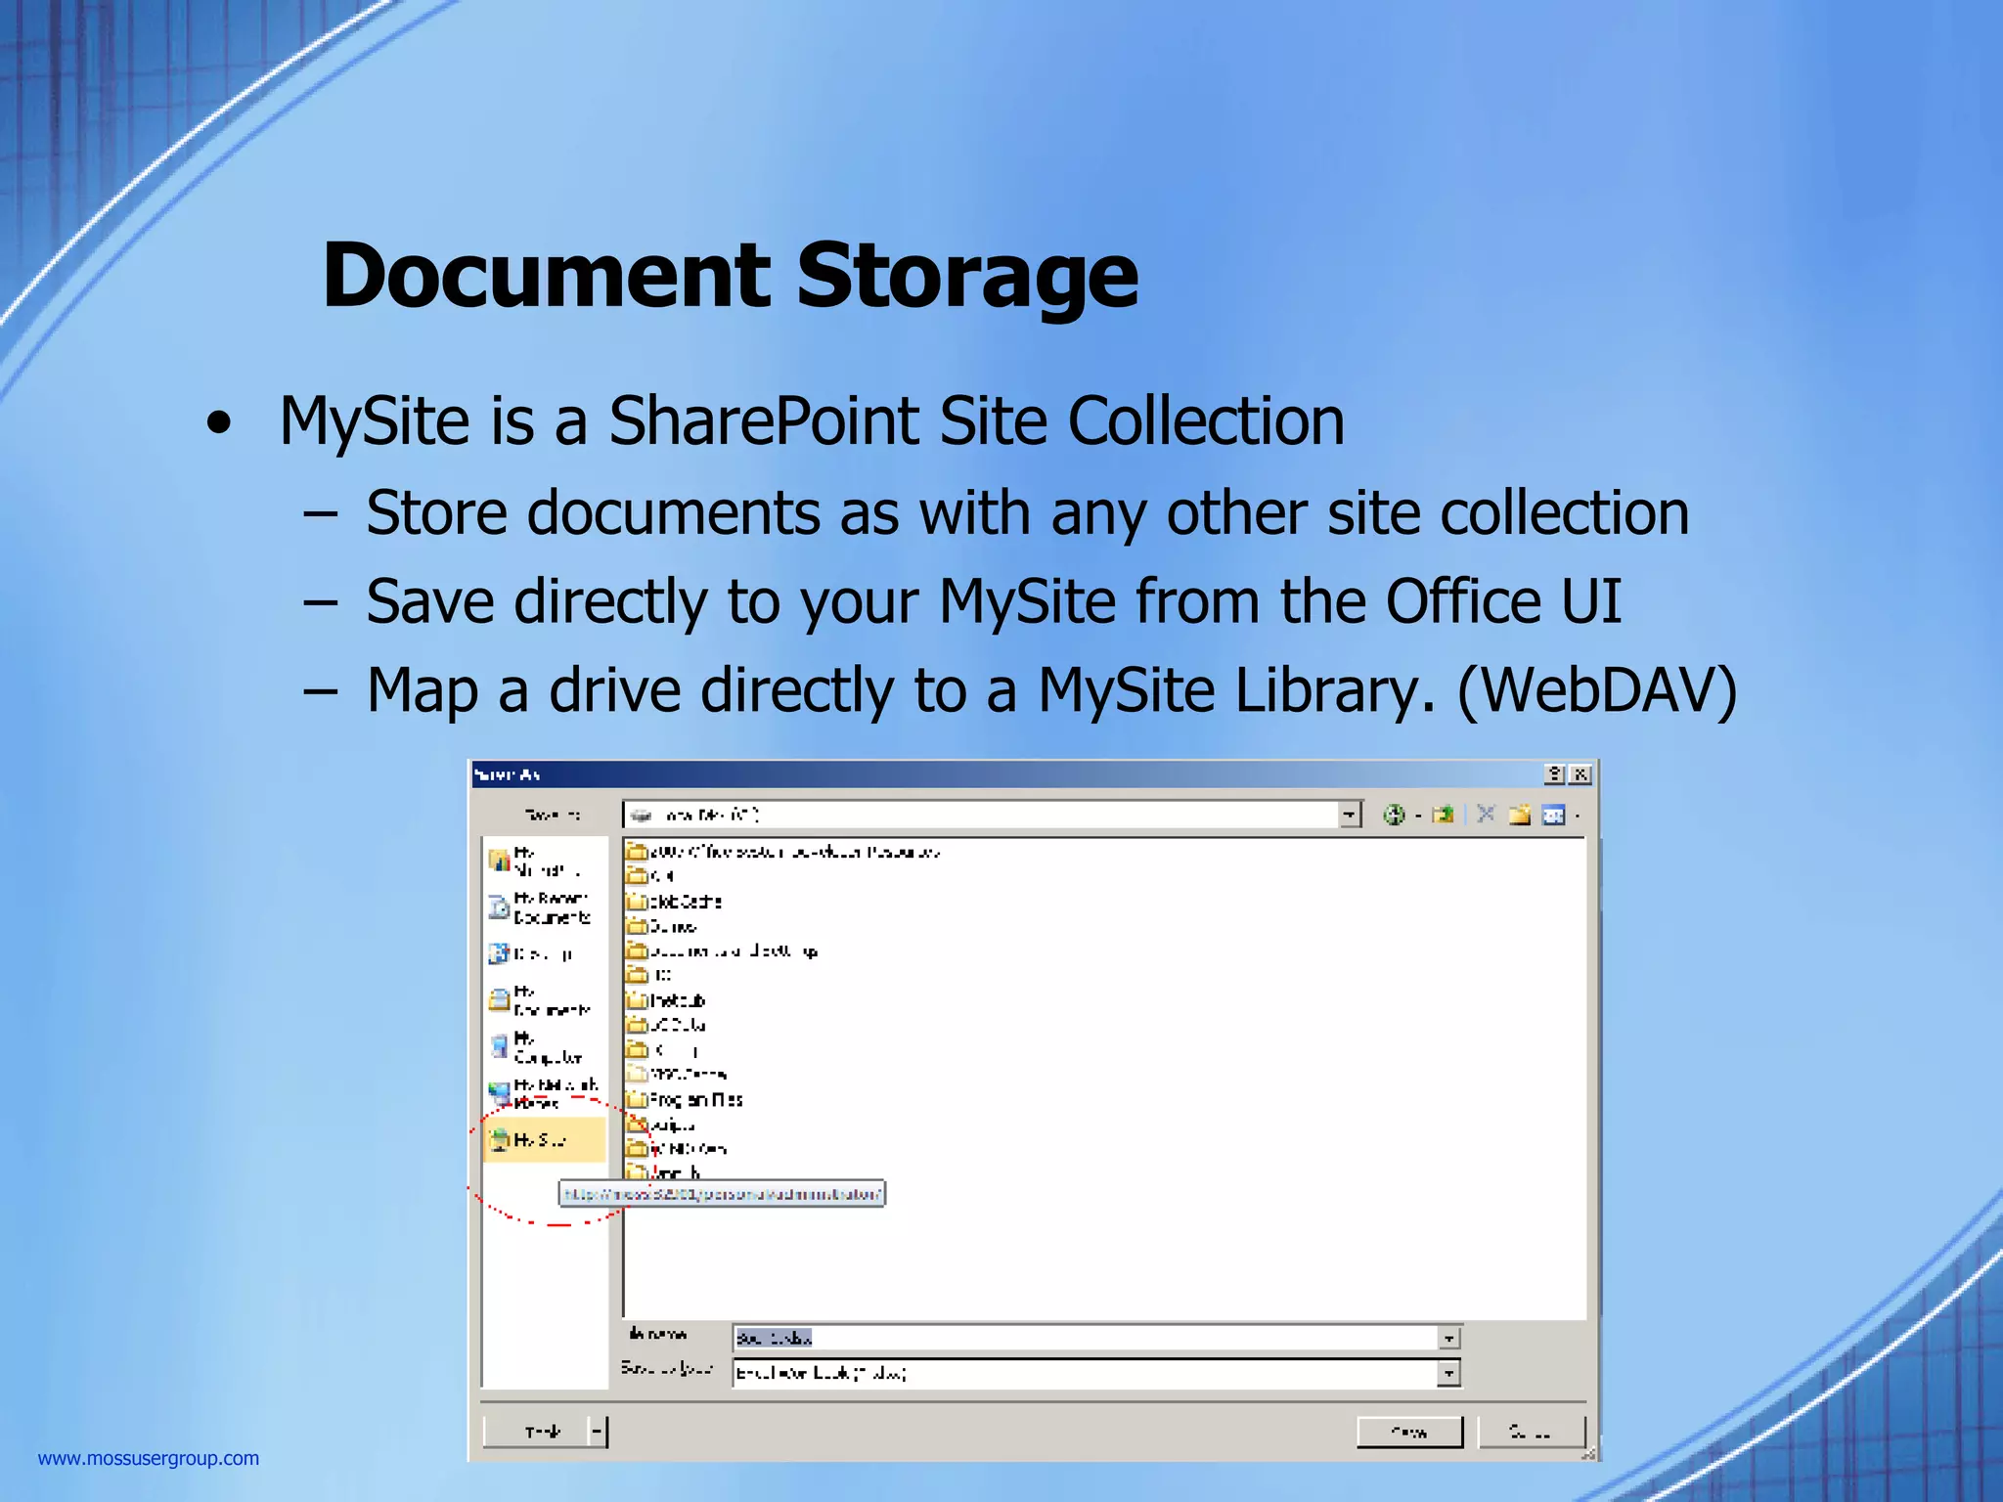Viewport: 2003px width, 1502px height.
Task: Click the Up One Level folder icon
Action: click(1444, 815)
